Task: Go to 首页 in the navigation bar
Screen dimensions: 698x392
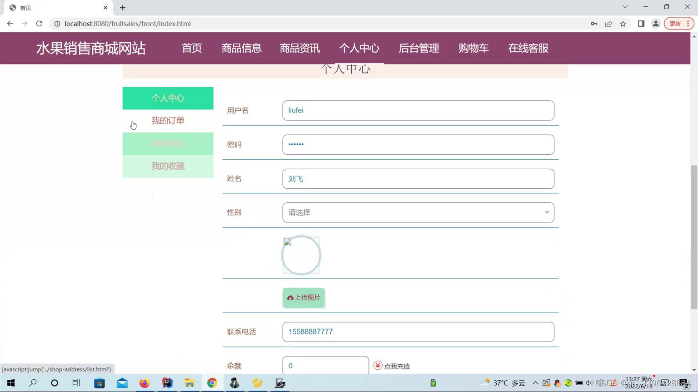Action: click(192, 48)
